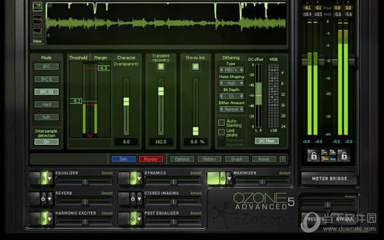384x240 pixels.
Task: Open the Harmonic Exciter preset dropdown arrow
Action: (50, 219)
